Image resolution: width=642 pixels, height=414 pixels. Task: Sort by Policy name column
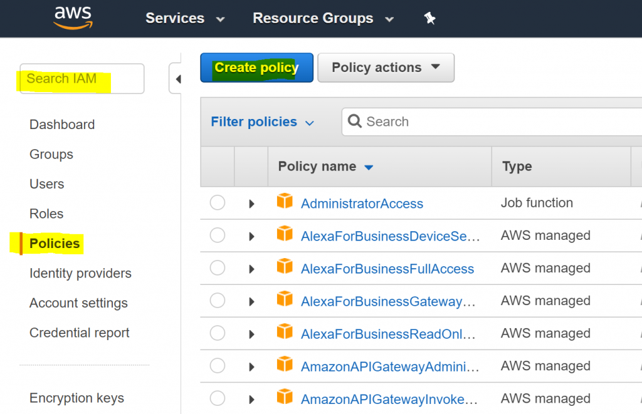click(325, 167)
